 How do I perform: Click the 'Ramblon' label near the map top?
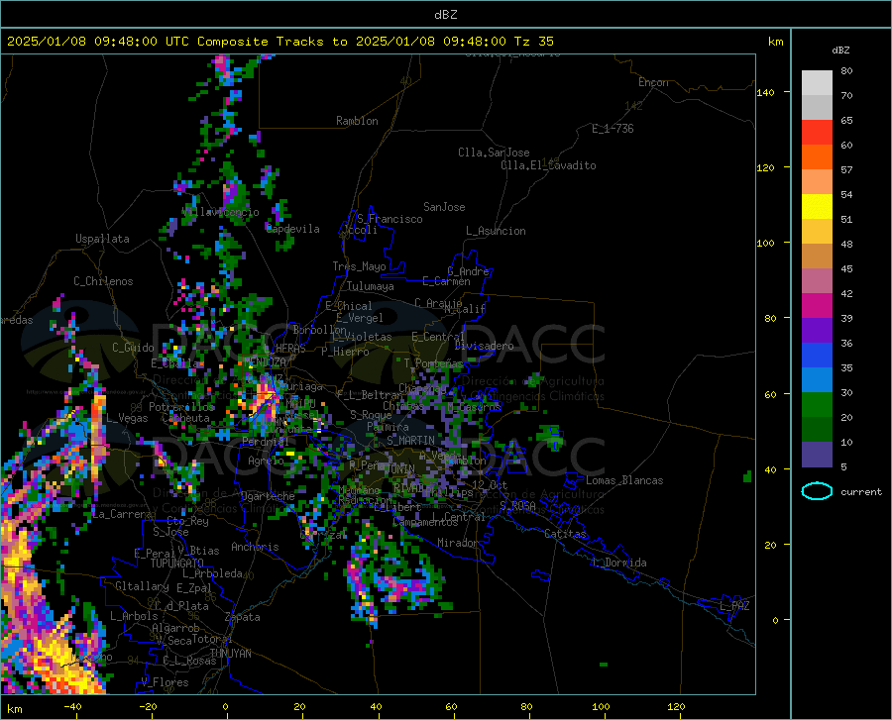(357, 121)
